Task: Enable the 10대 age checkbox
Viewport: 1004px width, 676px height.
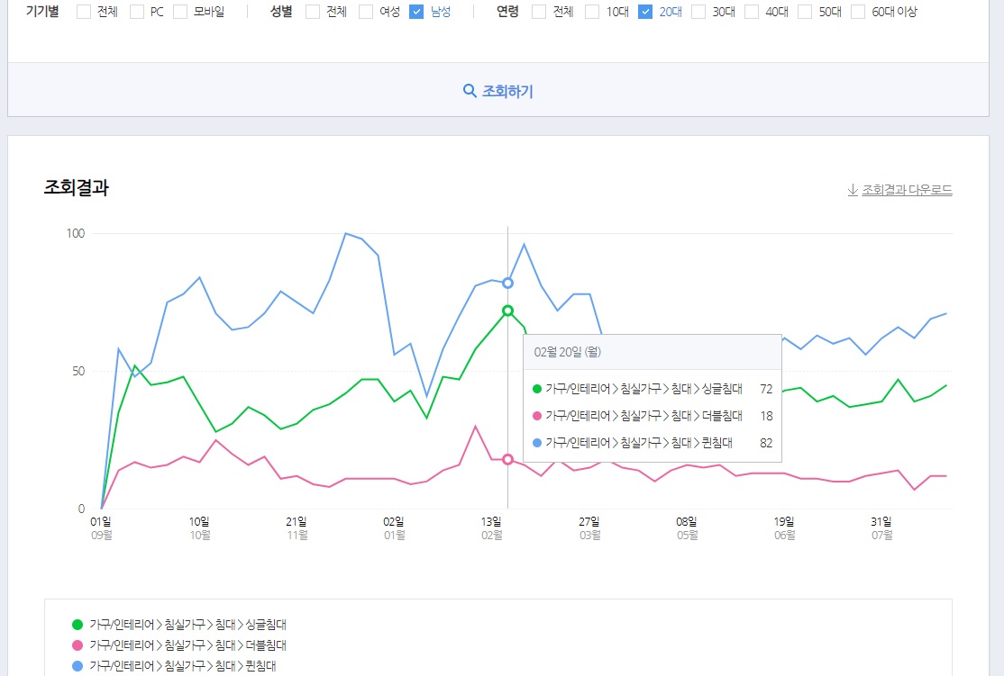Action: (592, 12)
